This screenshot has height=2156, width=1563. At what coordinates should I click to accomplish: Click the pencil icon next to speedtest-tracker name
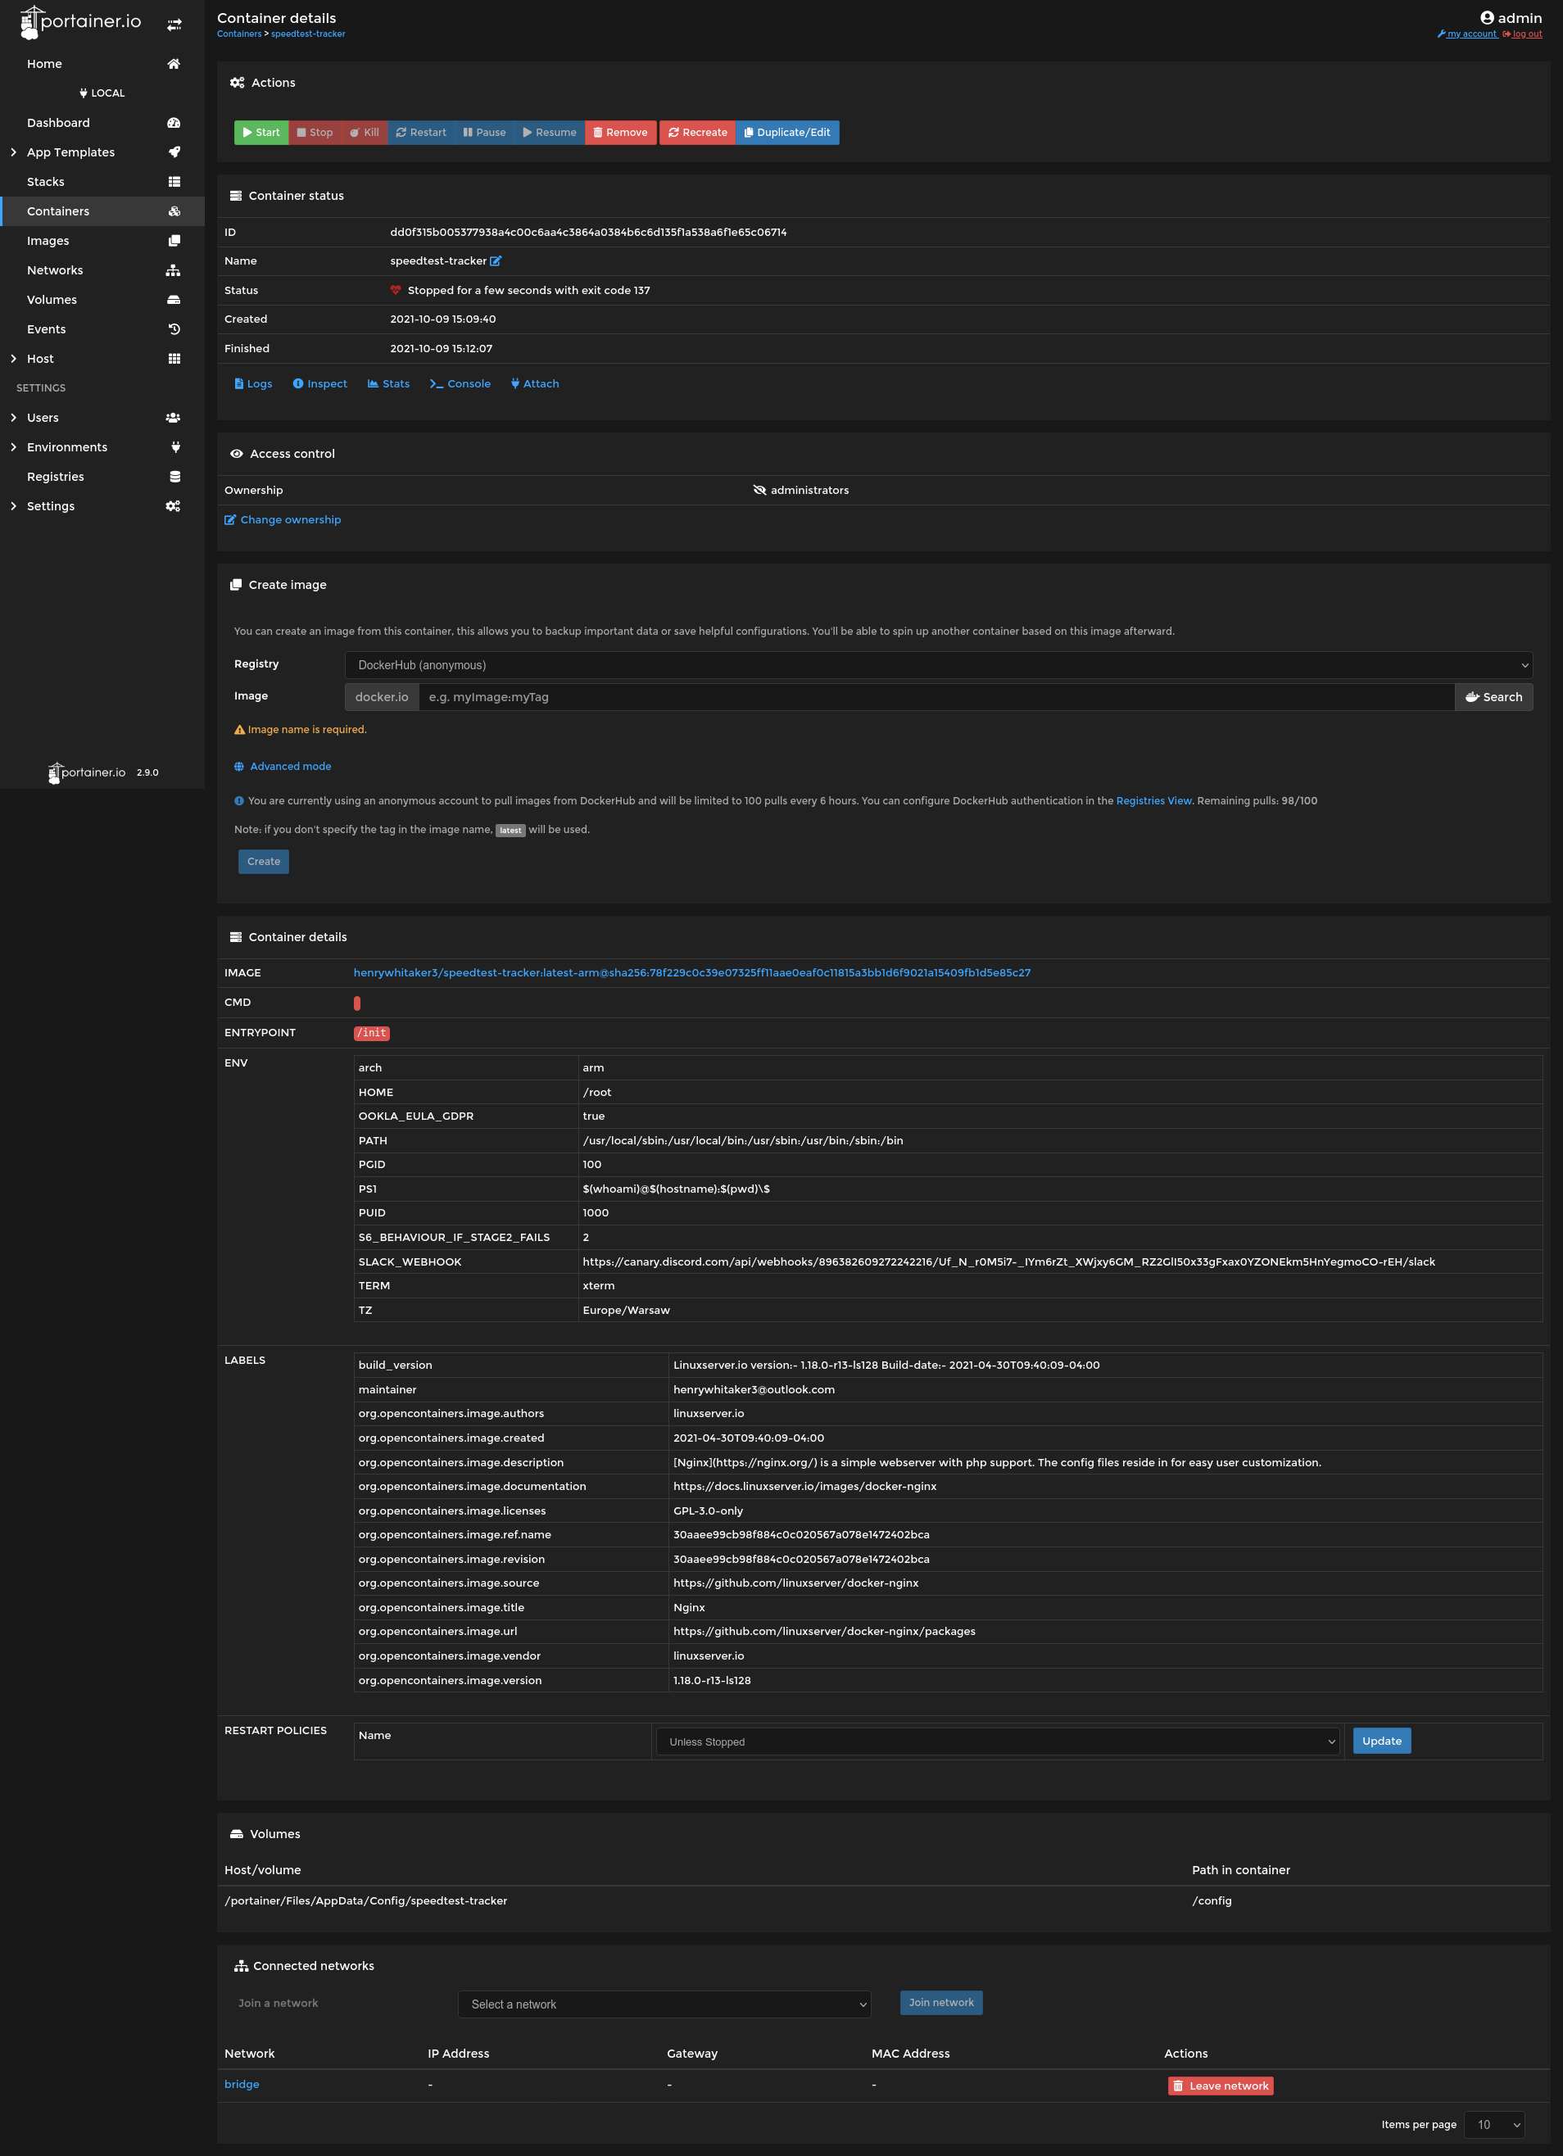pyautogui.click(x=496, y=261)
